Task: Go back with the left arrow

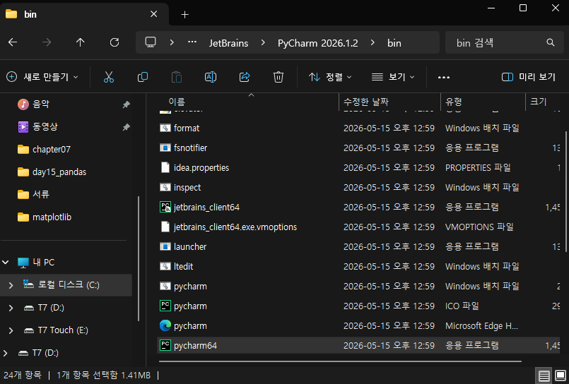Action: tap(13, 42)
